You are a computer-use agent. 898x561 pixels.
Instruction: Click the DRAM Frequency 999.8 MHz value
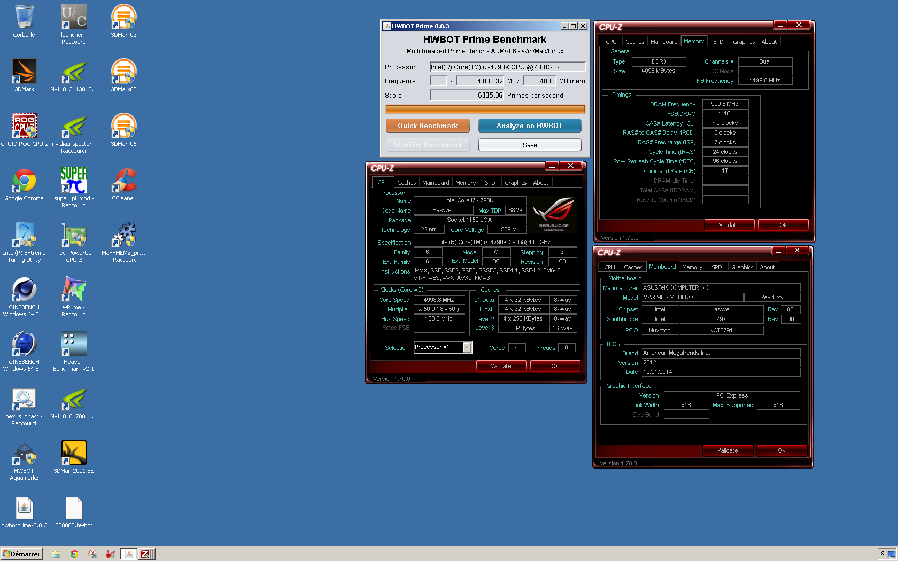tap(725, 104)
